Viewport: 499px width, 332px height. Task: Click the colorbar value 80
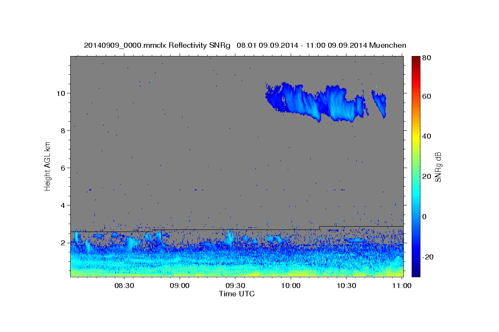coord(426,58)
